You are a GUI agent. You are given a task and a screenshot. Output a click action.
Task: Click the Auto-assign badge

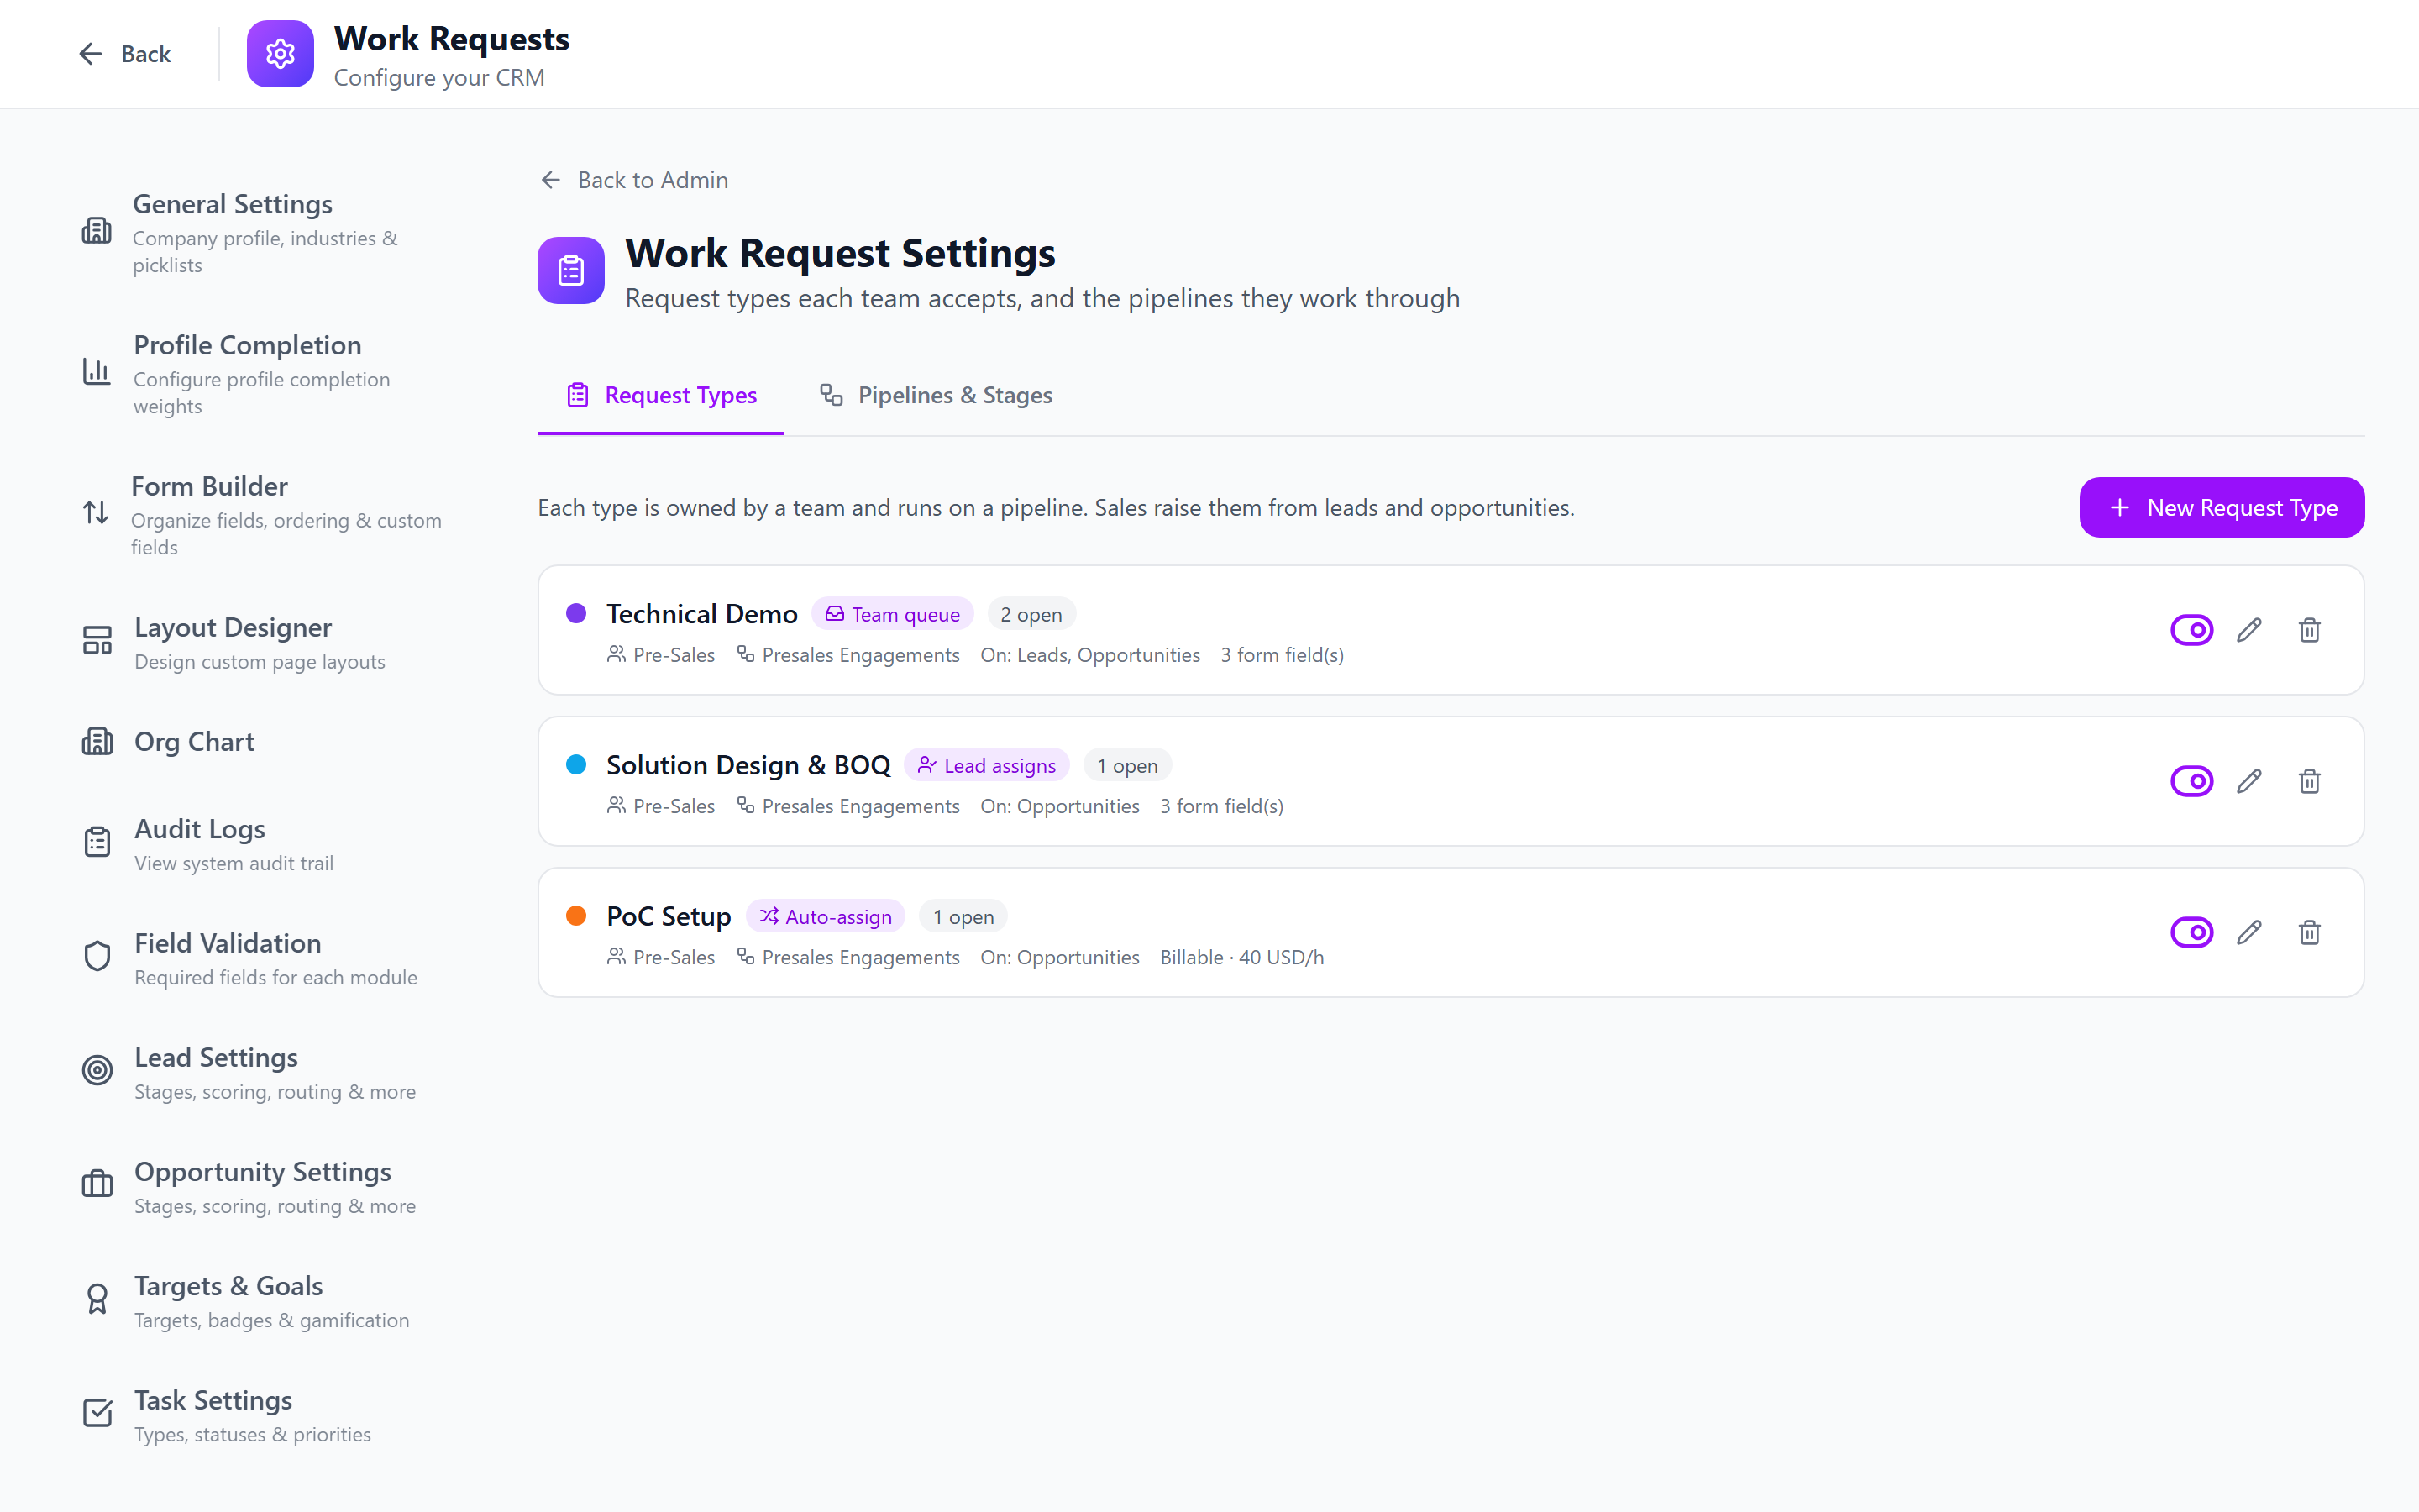tap(825, 916)
